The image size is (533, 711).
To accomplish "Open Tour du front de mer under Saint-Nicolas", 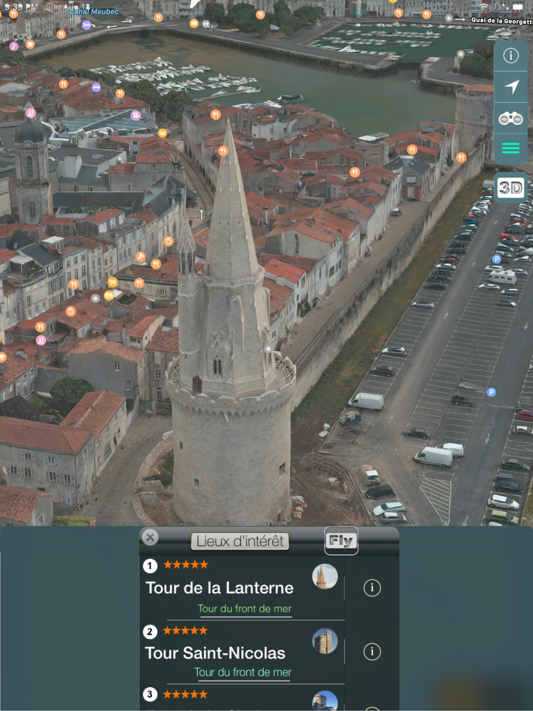I will [243, 673].
